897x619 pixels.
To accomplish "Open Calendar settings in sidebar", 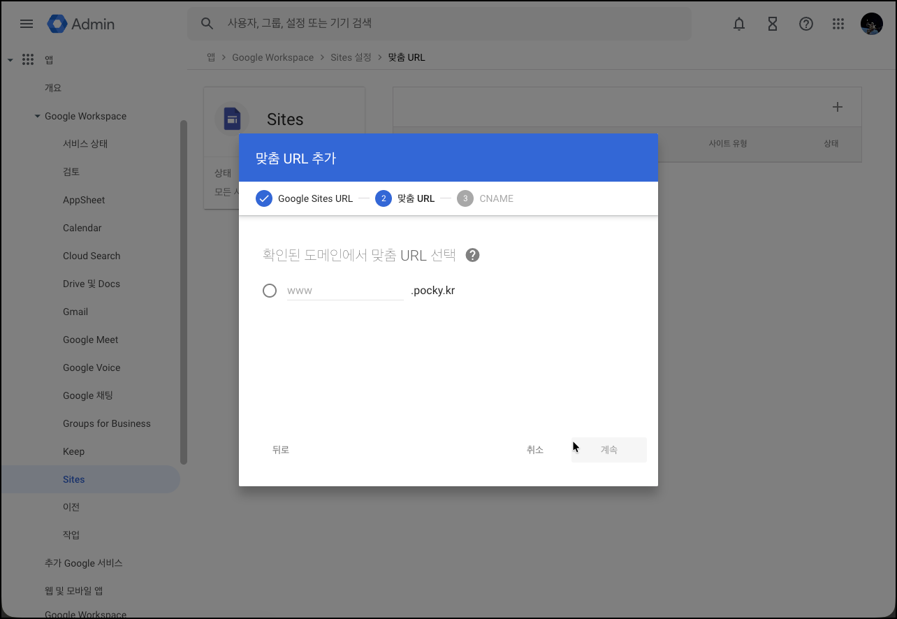I will coord(82,228).
